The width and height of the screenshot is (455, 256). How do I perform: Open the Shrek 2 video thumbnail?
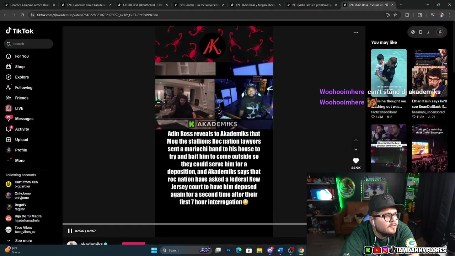(x=429, y=148)
